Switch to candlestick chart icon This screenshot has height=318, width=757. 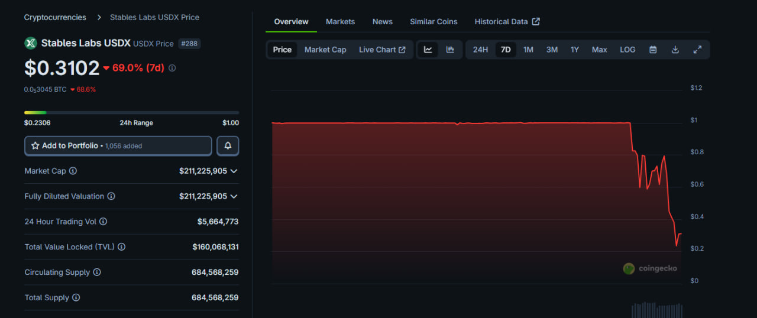pos(450,50)
